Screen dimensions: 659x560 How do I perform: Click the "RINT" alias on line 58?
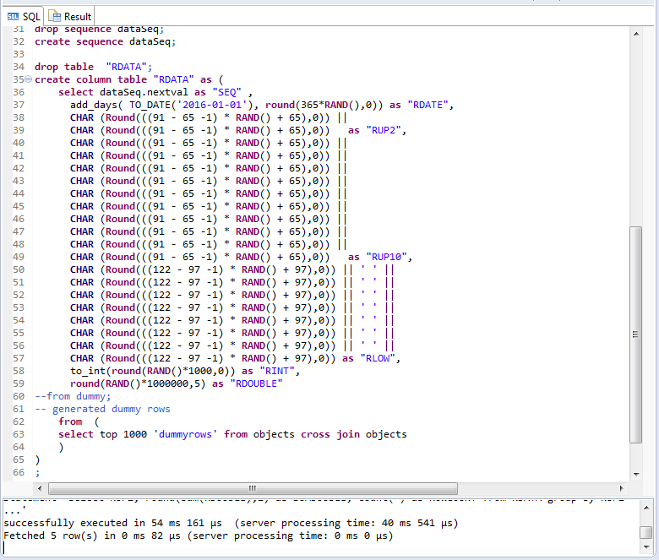pos(277,371)
